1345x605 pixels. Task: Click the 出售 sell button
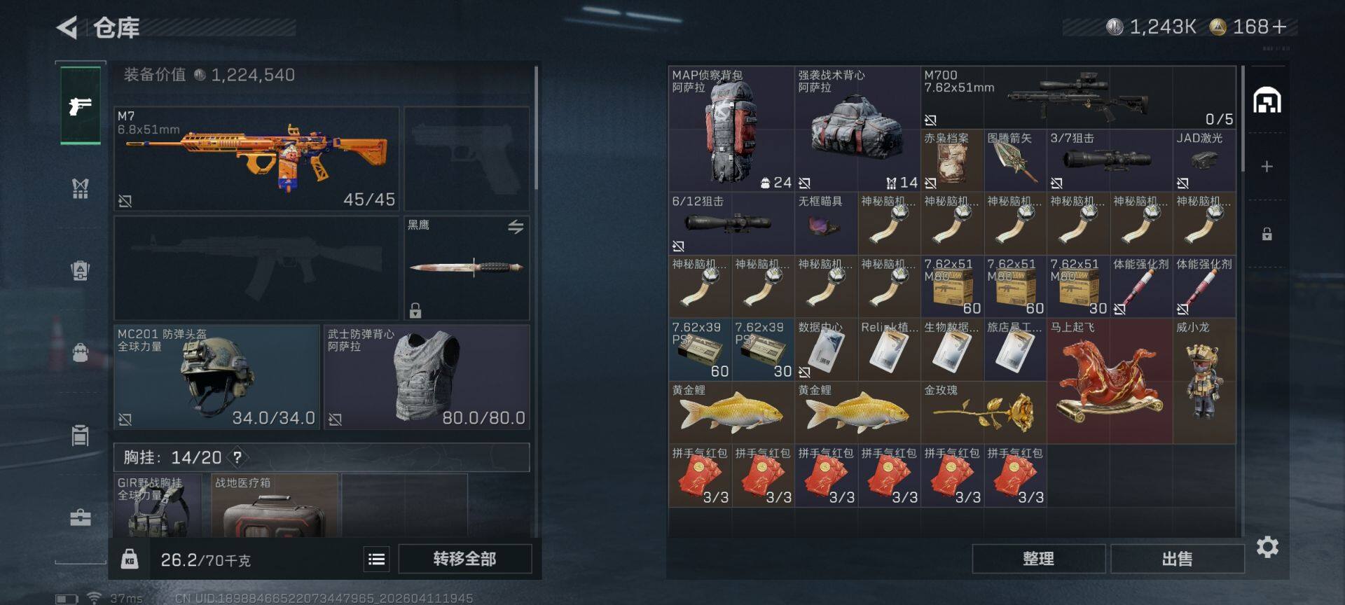(x=1177, y=559)
